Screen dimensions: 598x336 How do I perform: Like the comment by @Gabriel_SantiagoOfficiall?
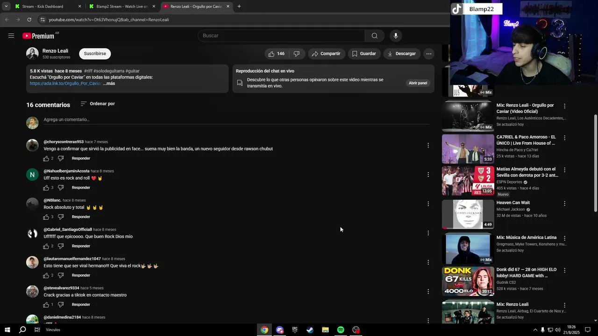(46, 246)
